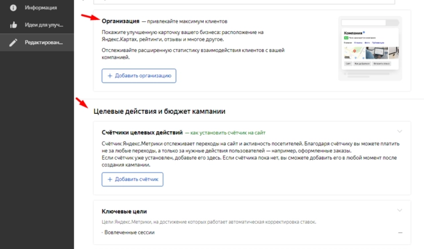Click the Ключевые цели heading text
424x249 pixels.
pyautogui.click(x=124, y=212)
